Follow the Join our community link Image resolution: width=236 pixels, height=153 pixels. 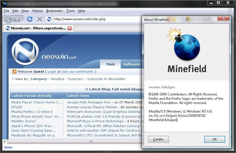click(78, 72)
